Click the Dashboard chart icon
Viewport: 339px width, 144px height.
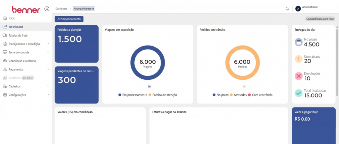click(5, 27)
